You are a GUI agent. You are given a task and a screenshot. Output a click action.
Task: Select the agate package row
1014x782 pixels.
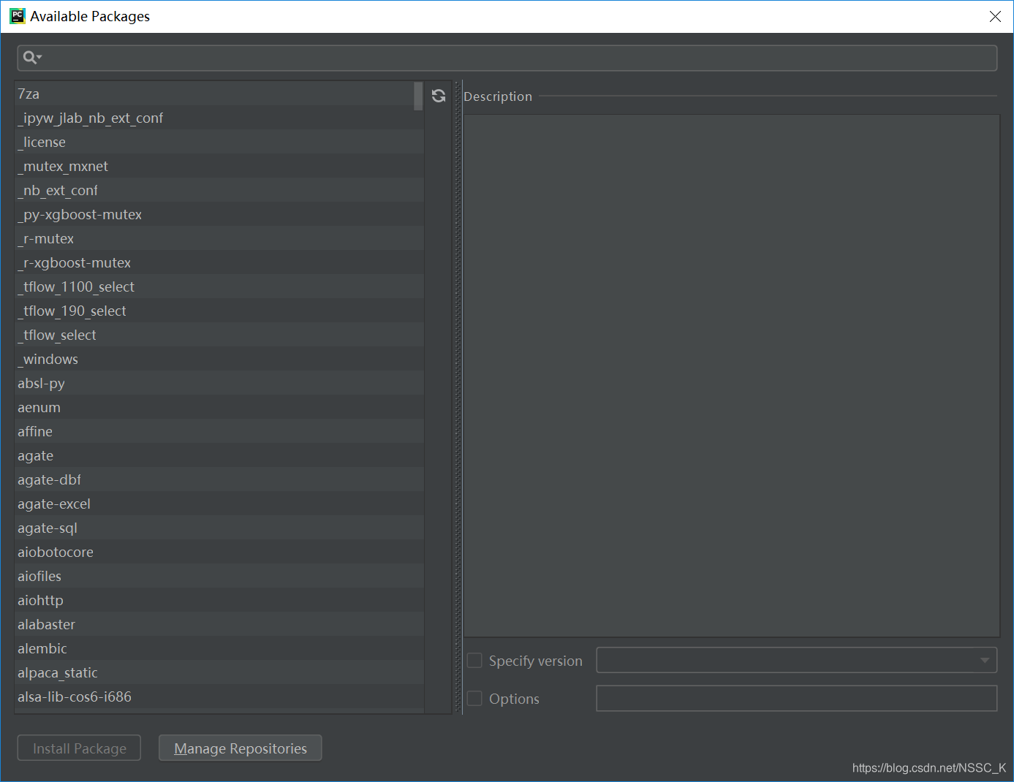point(219,455)
